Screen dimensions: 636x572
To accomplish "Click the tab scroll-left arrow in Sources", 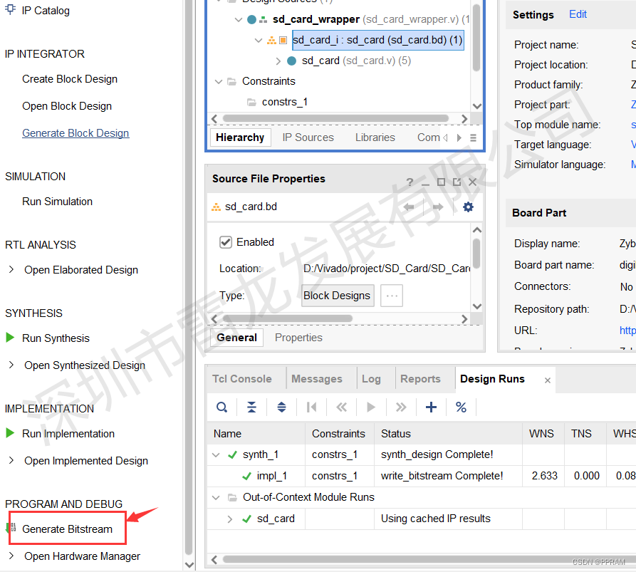I will (445, 138).
